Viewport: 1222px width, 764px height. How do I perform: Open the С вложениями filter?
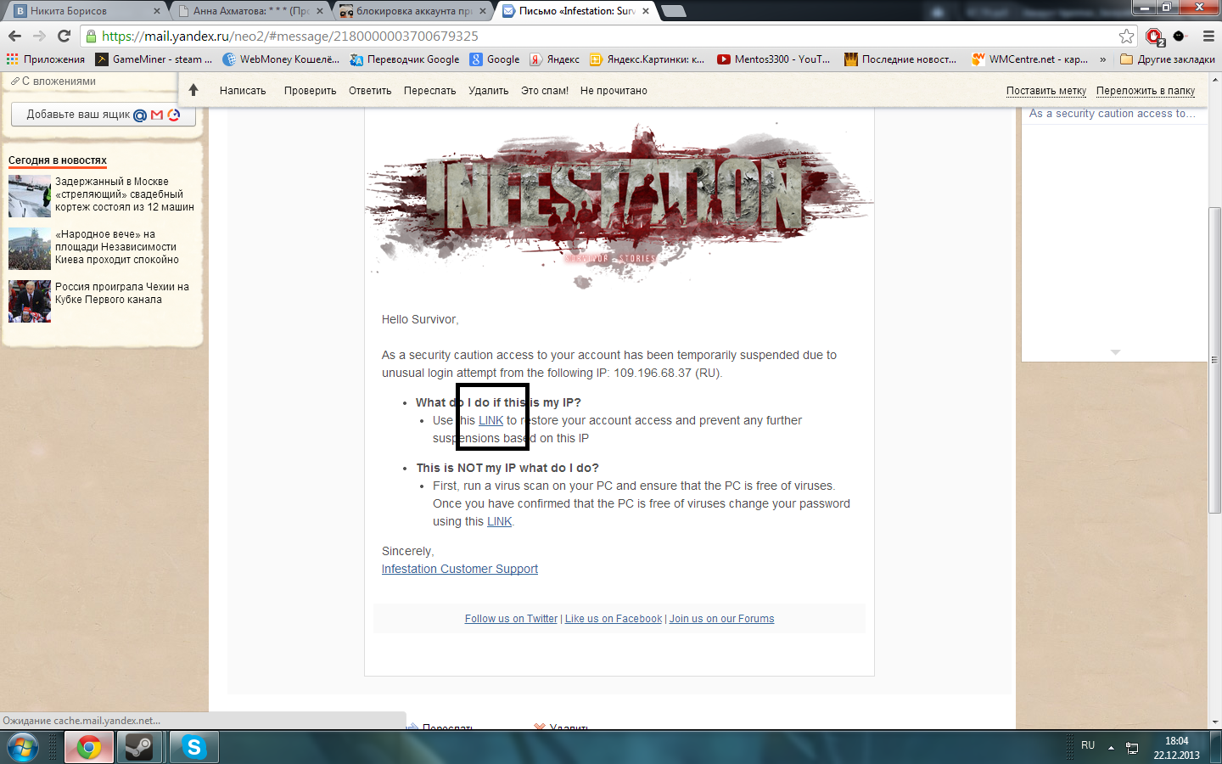(x=53, y=81)
